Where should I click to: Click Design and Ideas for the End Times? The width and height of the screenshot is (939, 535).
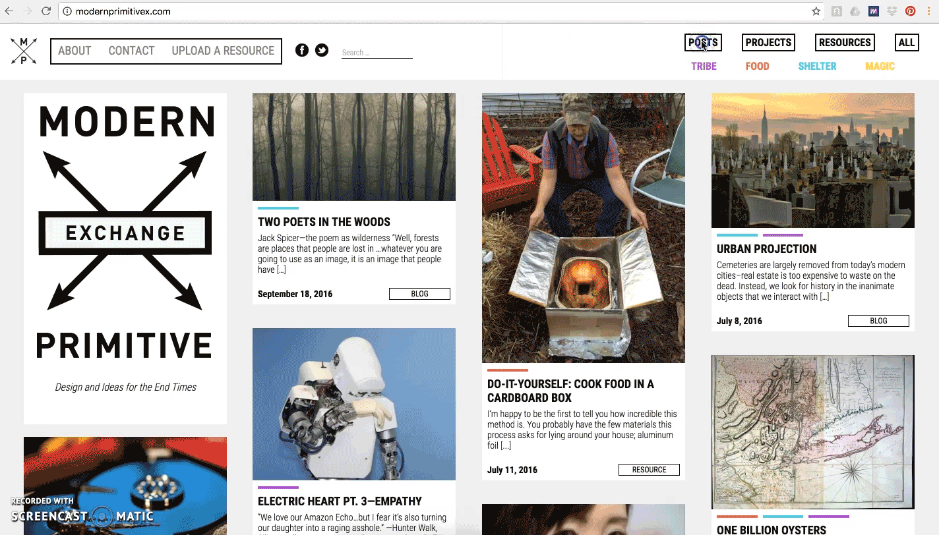point(125,387)
